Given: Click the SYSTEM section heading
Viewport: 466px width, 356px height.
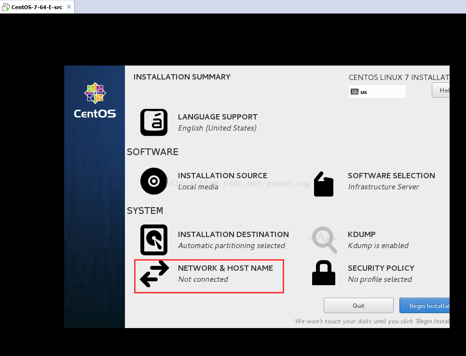Looking at the screenshot, I should pyautogui.click(x=145, y=211).
